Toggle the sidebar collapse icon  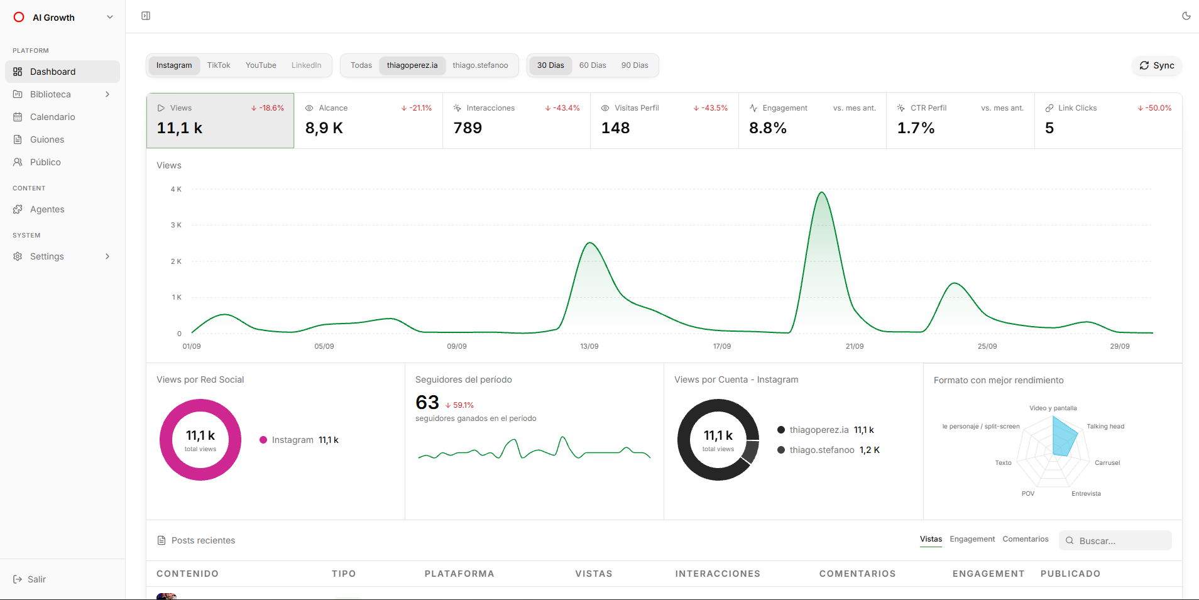(146, 16)
